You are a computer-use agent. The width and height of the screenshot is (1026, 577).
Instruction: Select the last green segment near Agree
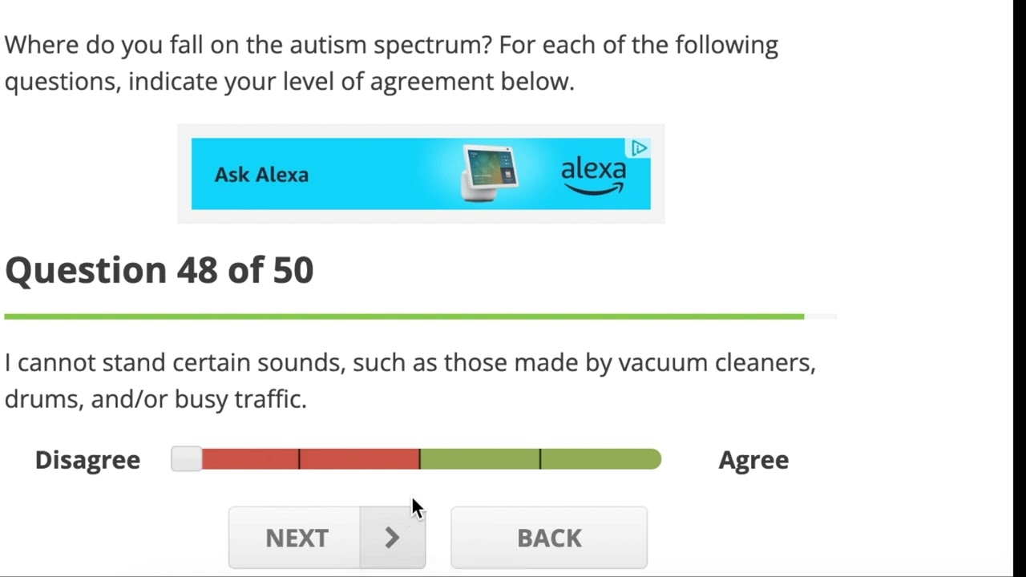click(x=600, y=459)
